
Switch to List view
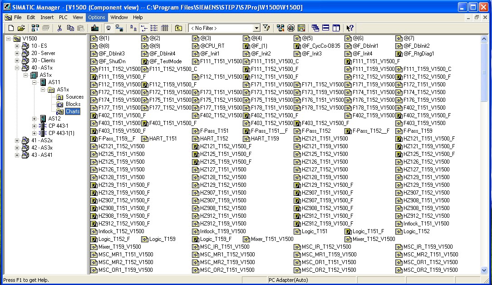pyautogui.click(x=154, y=28)
